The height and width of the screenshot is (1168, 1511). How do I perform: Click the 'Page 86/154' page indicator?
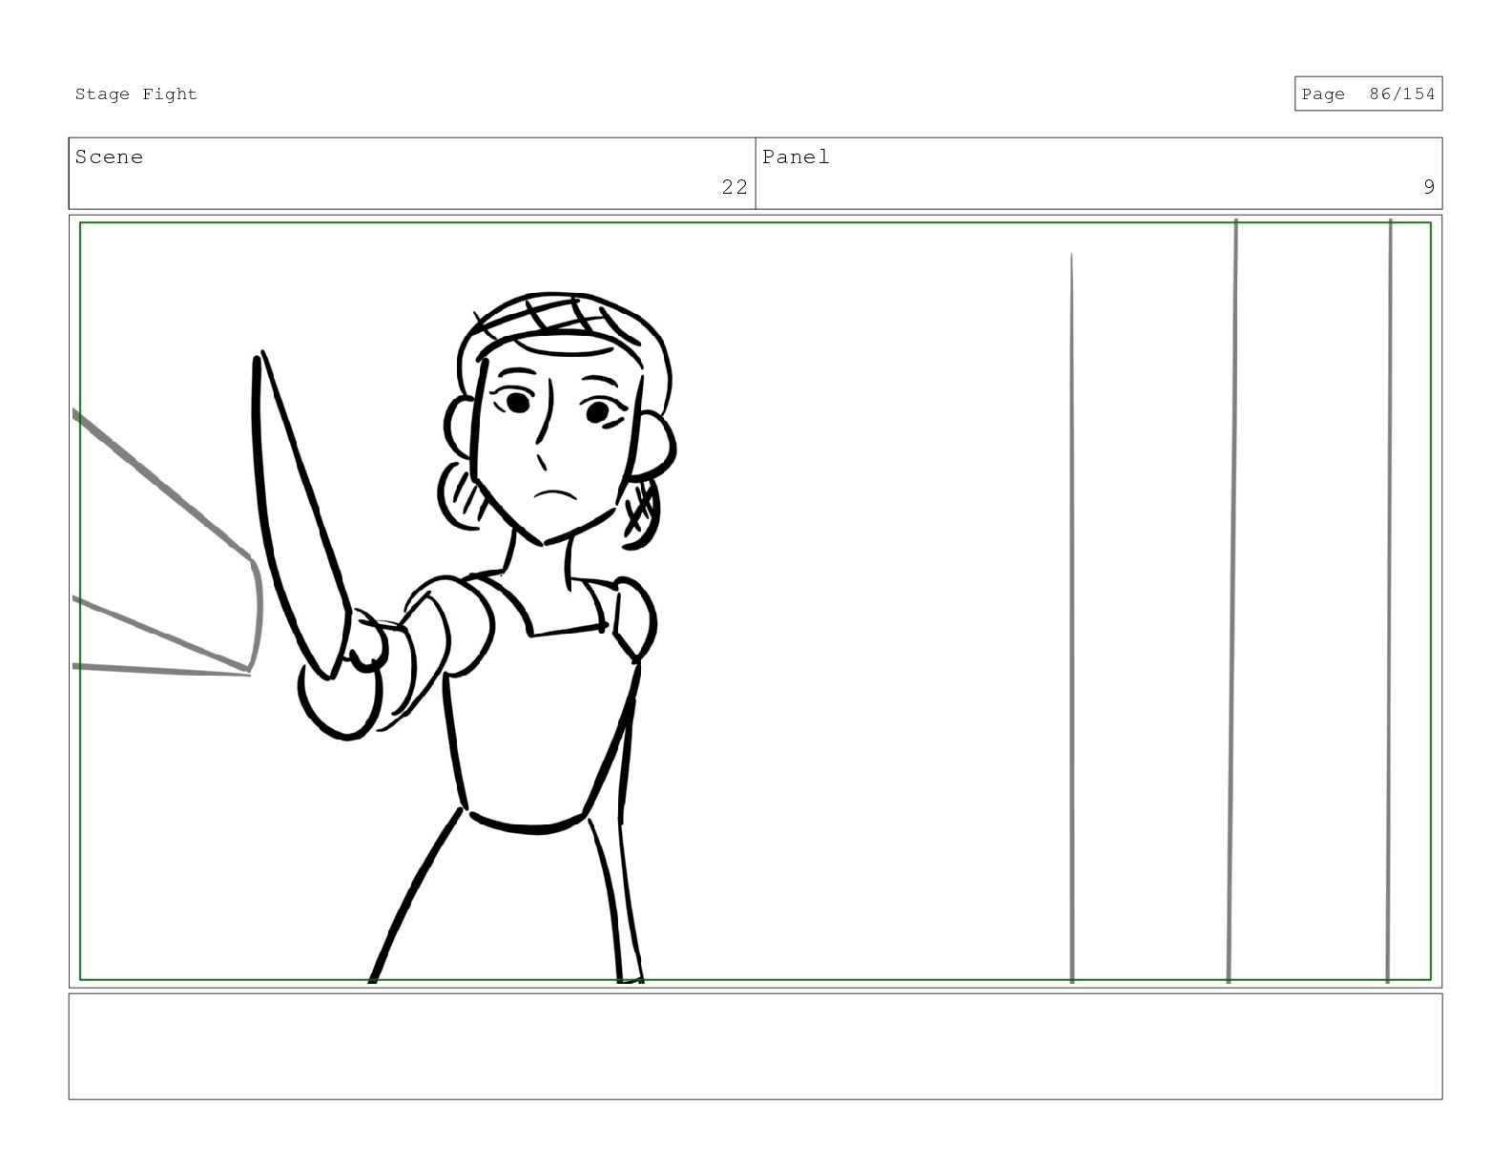click(1368, 94)
